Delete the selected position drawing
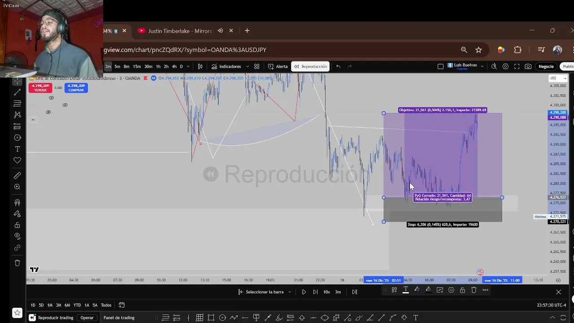 tap(474, 290)
